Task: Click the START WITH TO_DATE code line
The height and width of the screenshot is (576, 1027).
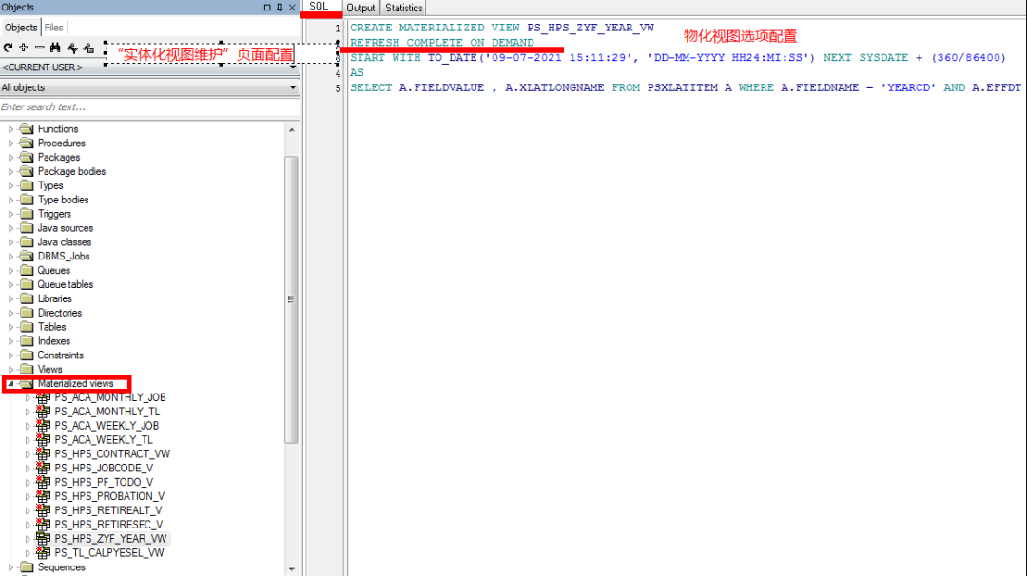Action: [678, 58]
